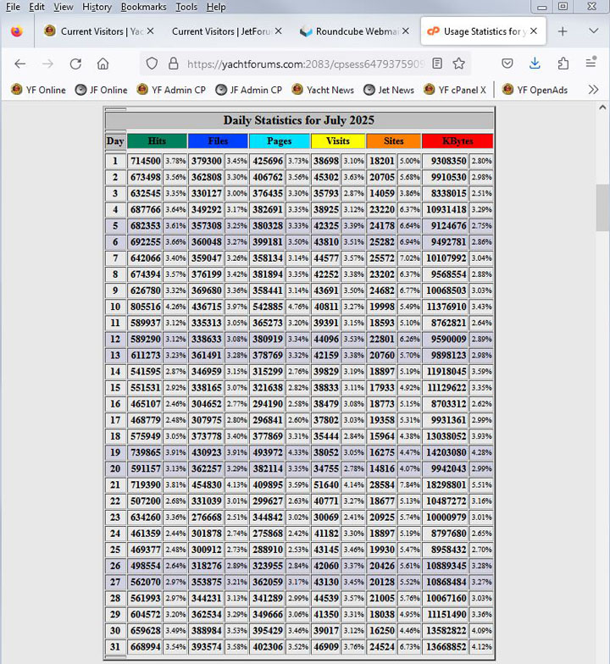Show more bookmarks toolbar items
610x664 pixels.
(x=593, y=90)
